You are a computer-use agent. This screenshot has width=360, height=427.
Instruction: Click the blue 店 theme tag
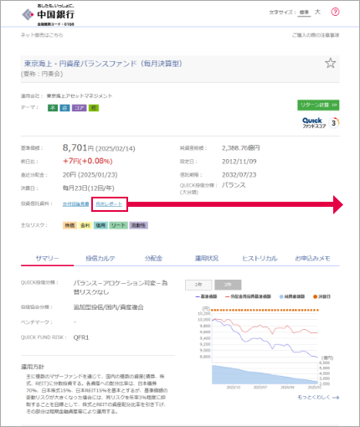(x=65, y=108)
